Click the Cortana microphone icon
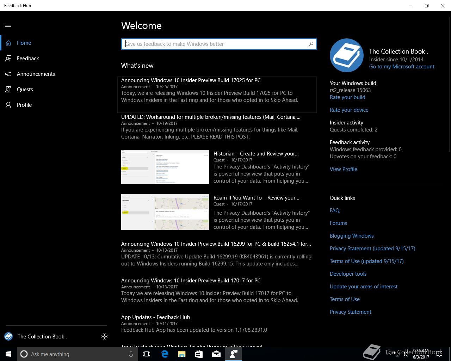The width and height of the screenshot is (451, 361). pyautogui.click(x=131, y=354)
